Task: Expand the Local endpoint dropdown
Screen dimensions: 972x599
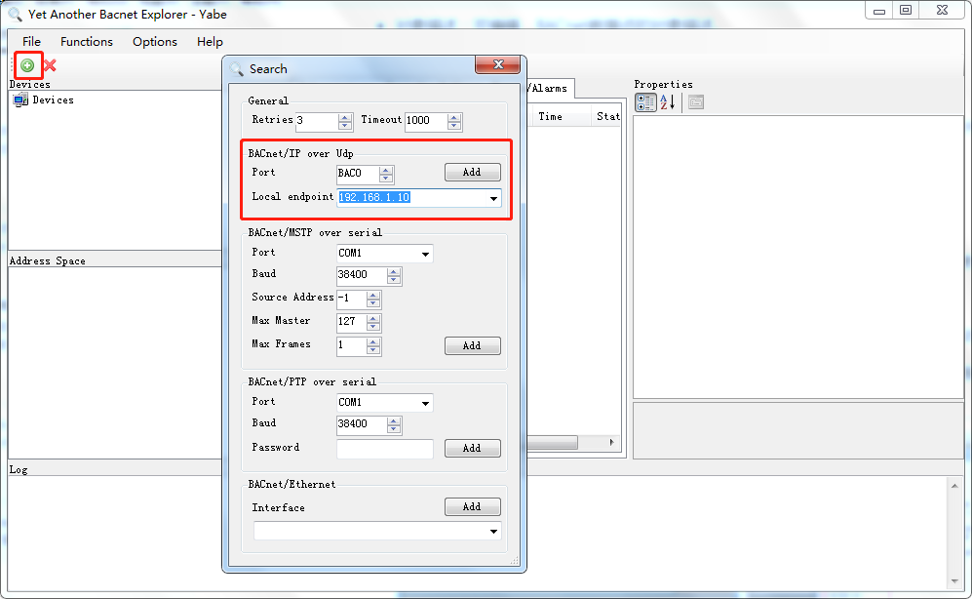Action: coord(493,198)
